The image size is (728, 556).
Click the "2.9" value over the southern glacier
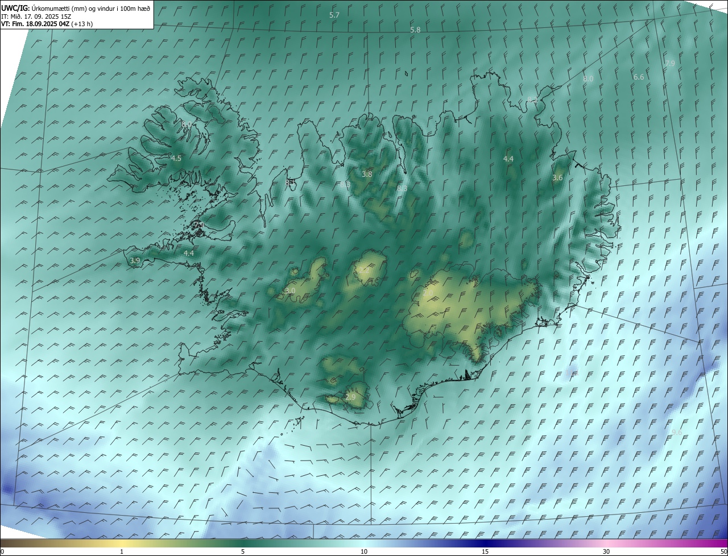[350, 397]
